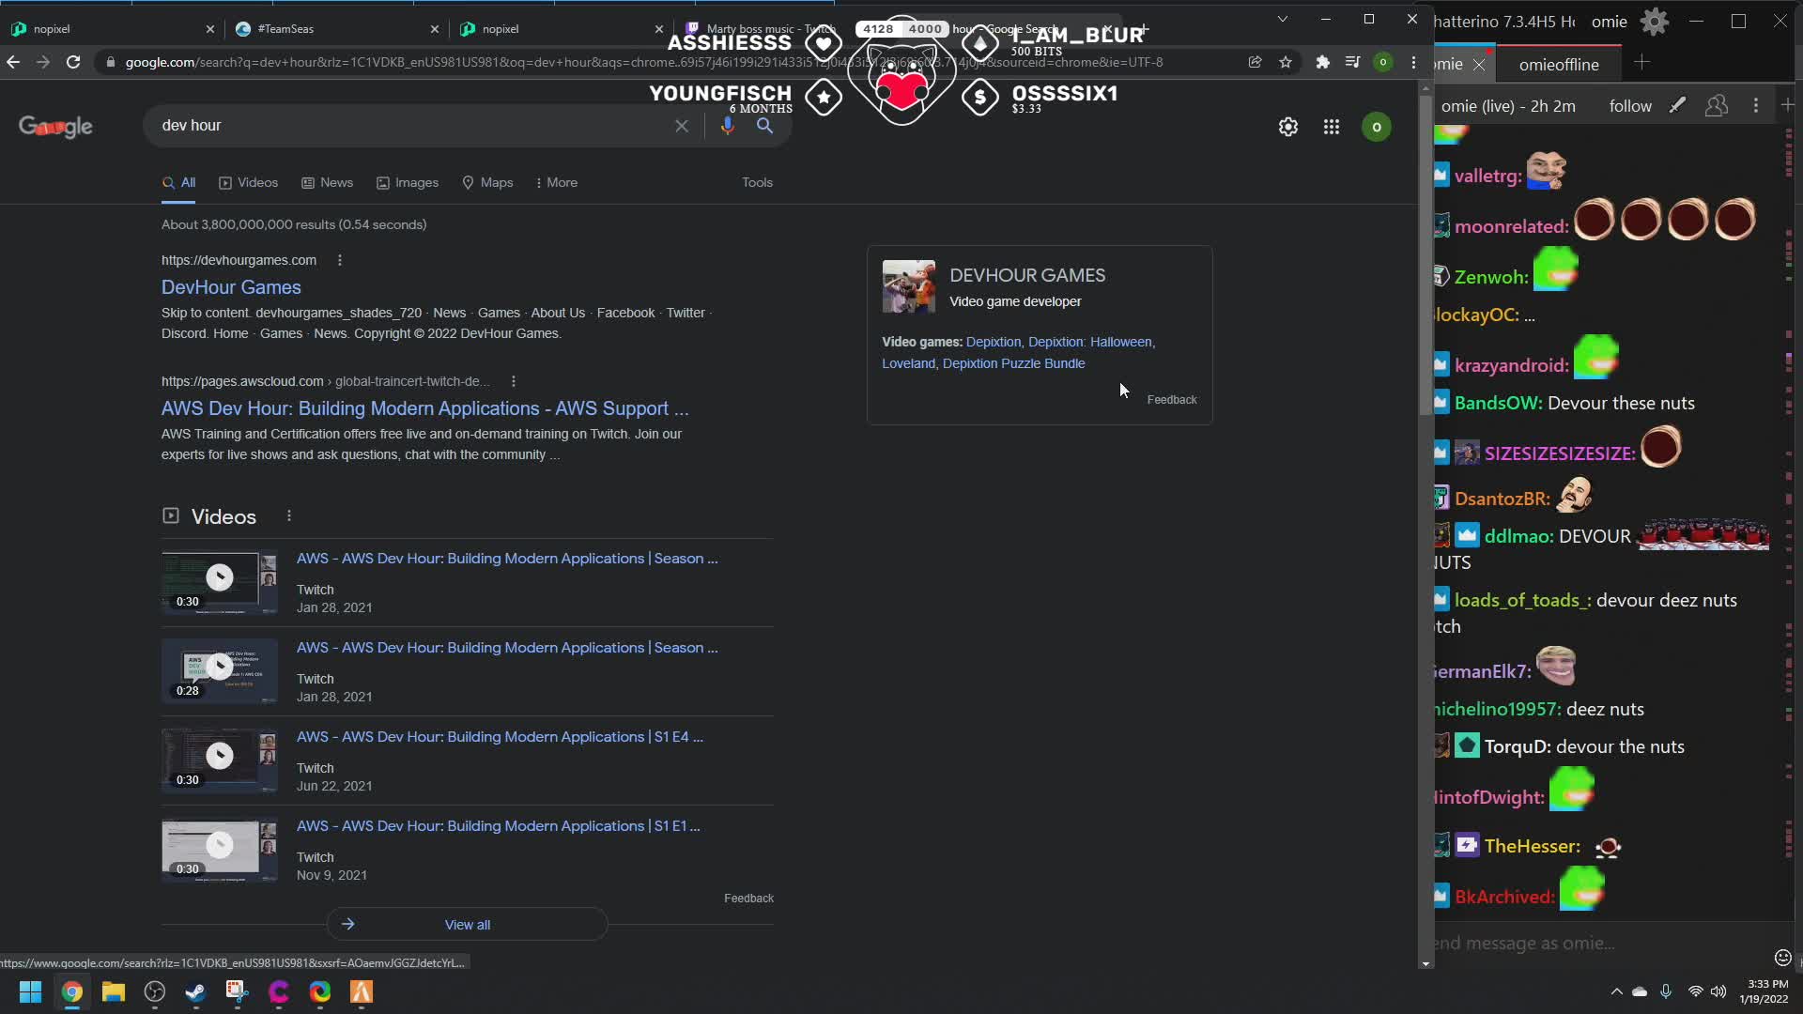1803x1014 pixels.
Task: Open the Loveland game link
Action: [908, 363]
